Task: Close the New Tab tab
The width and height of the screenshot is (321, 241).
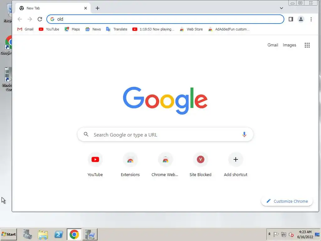Action: [86, 8]
